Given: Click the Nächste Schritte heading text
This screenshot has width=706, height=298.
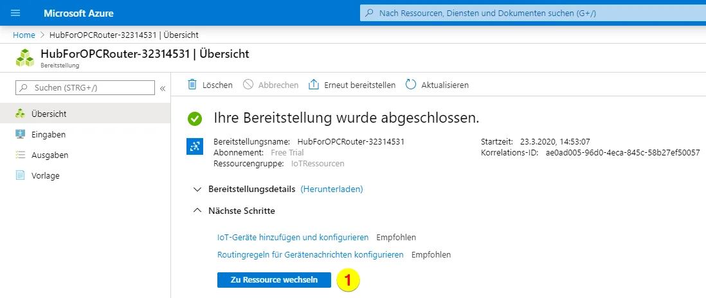Looking at the screenshot, I should coord(241,211).
